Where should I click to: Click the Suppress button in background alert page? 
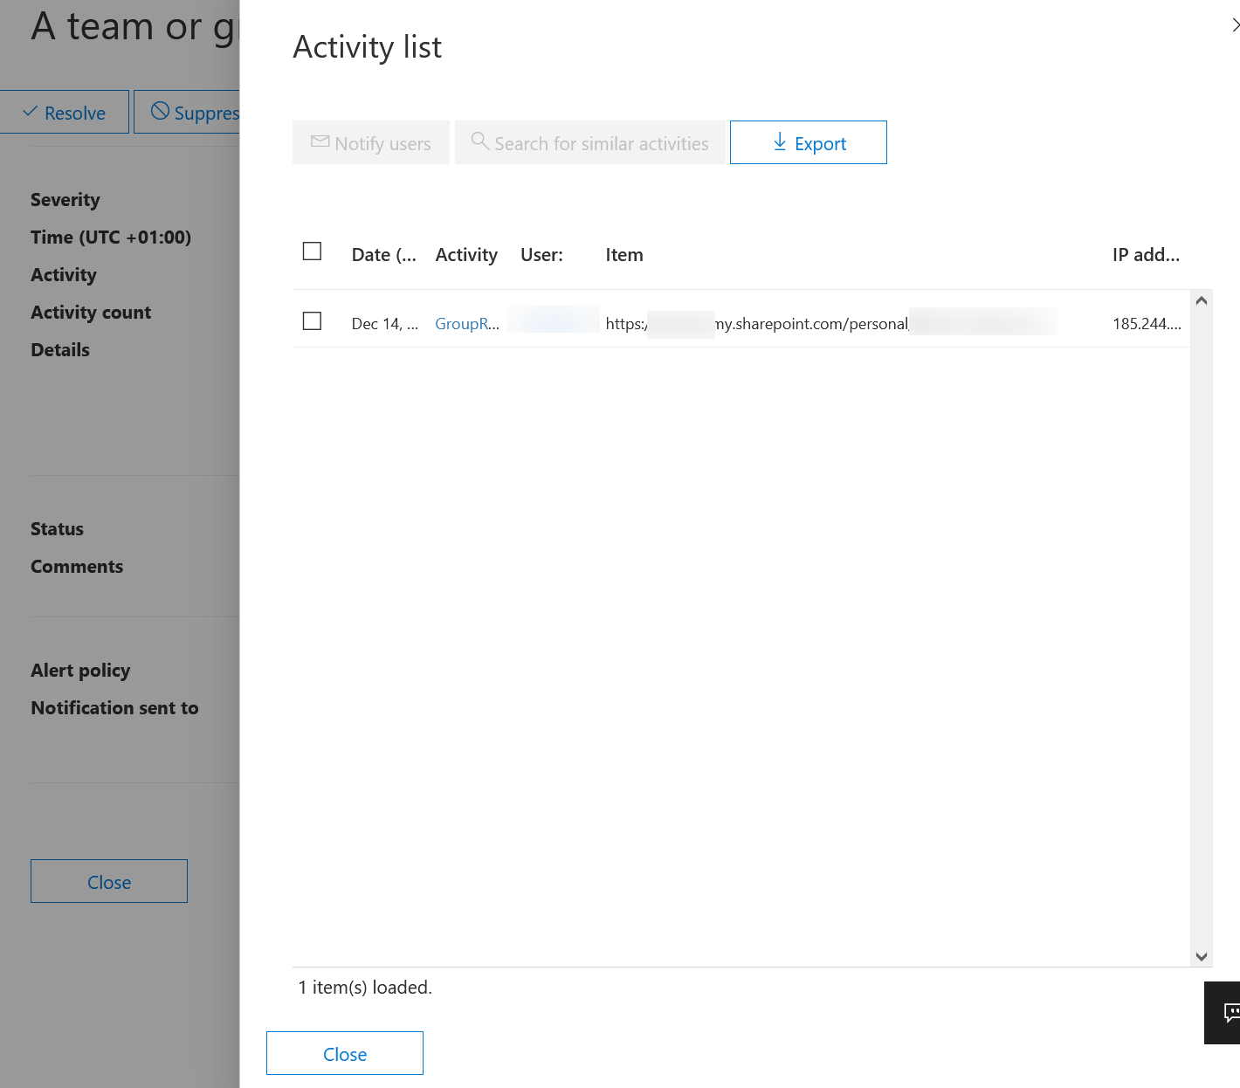point(187,113)
